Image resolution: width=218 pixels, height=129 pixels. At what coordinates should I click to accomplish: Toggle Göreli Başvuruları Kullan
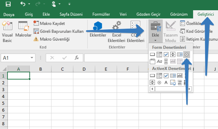(x=58, y=31)
